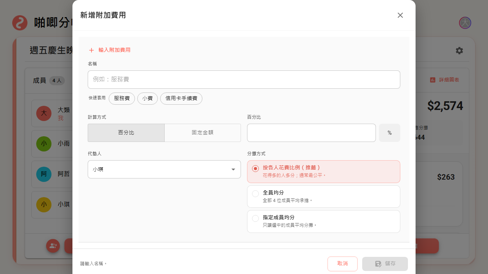This screenshot has height=274, width=488.
Task: Click the add member icon button
Action: click(x=53, y=246)
